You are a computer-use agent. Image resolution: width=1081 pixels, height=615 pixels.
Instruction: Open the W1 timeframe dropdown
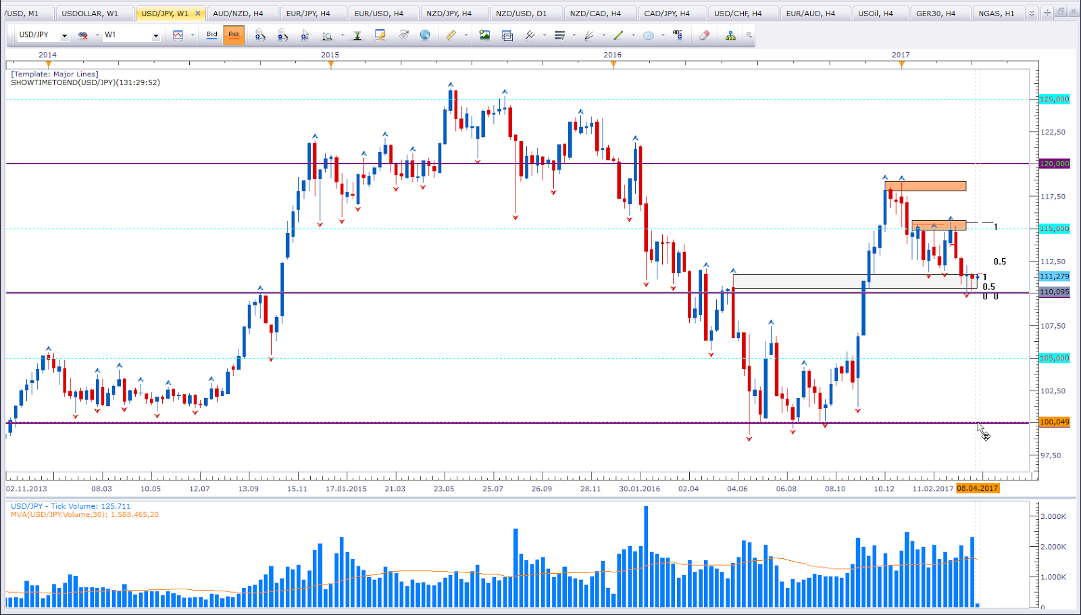(x=155, y=35)
